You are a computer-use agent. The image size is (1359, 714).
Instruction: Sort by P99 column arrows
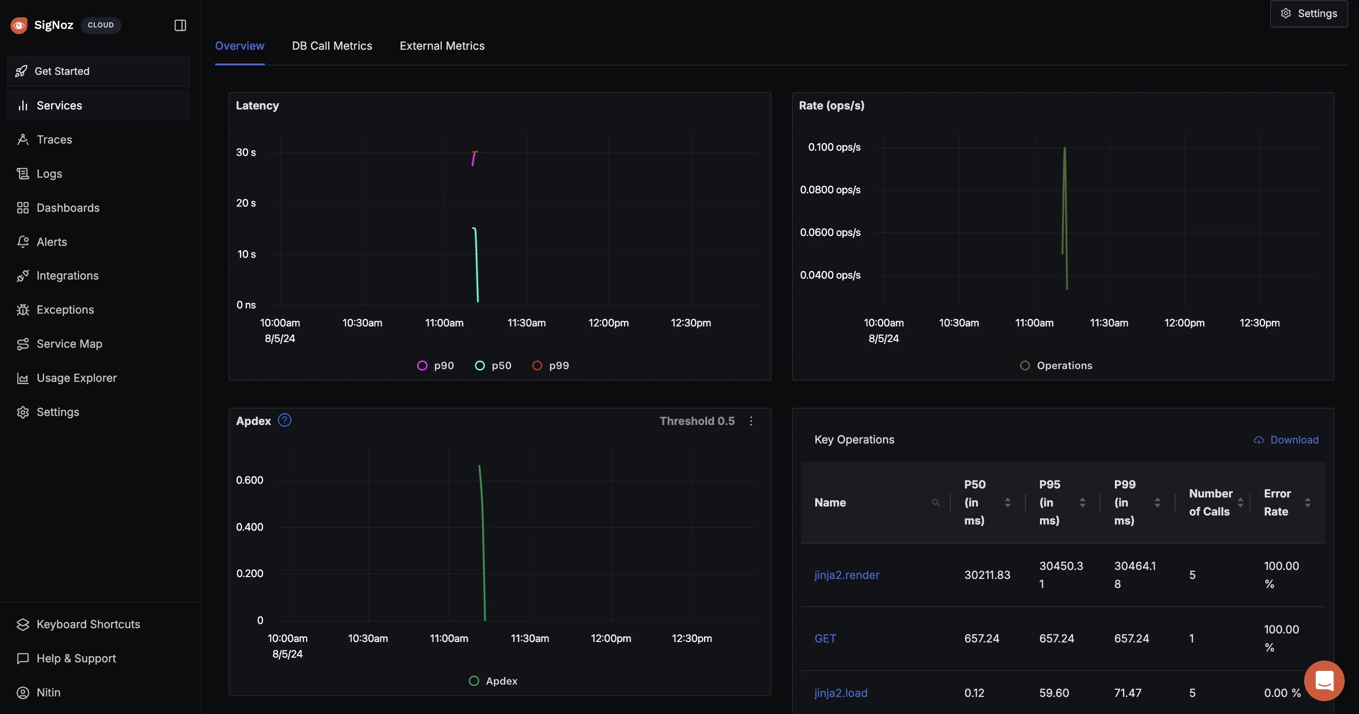coord(1158,503)
